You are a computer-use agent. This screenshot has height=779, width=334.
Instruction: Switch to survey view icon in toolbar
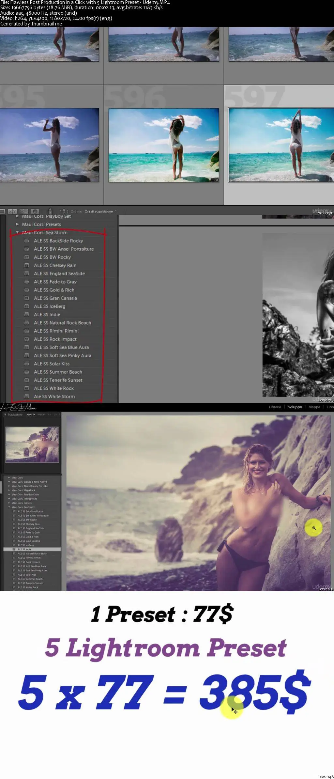pyautogui.click(x=23, y=211)
